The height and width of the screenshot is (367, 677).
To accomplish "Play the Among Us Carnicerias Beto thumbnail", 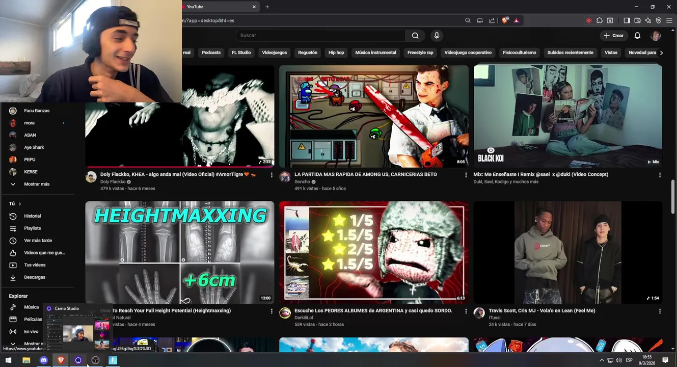I will point(374,116).
